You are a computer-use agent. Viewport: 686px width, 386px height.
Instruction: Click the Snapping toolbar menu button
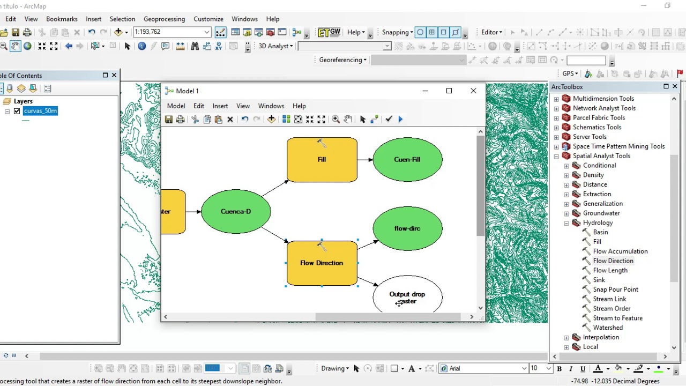click(397, 32)
